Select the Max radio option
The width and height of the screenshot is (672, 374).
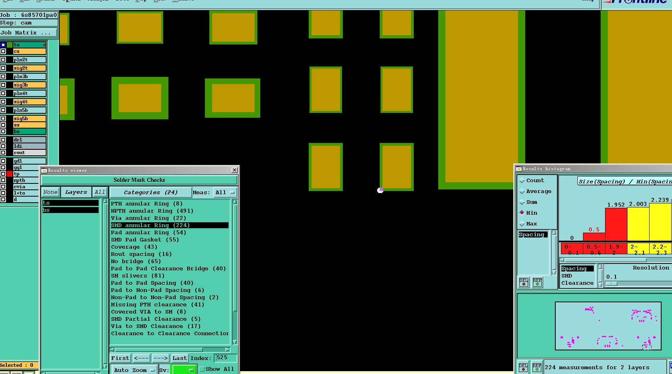tap(522, 224)
